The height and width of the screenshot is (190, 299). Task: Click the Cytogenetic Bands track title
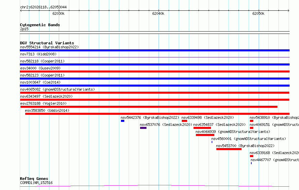(40, 25)
